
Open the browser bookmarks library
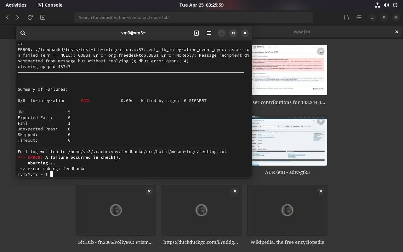point(347,18)
